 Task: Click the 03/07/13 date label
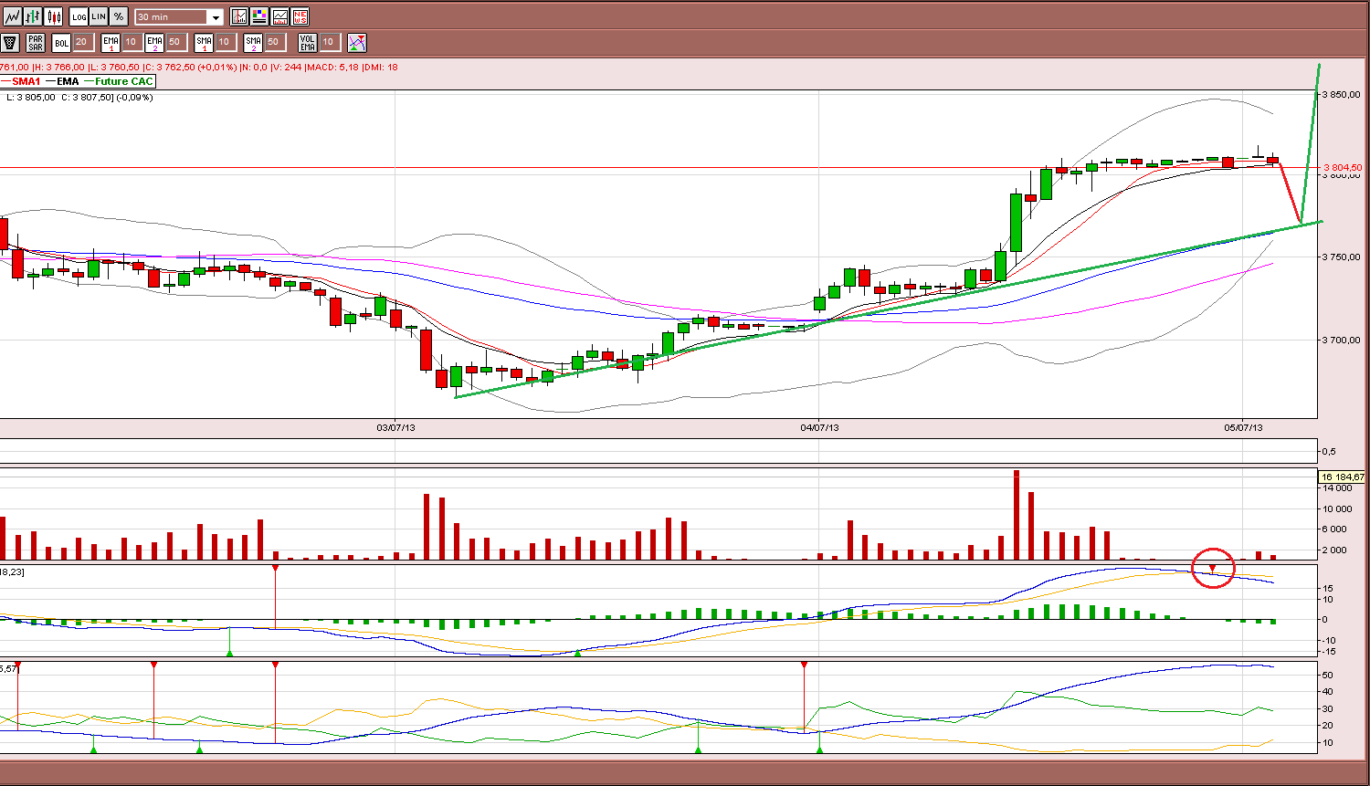pyautogui.click(x=395, y=427)
